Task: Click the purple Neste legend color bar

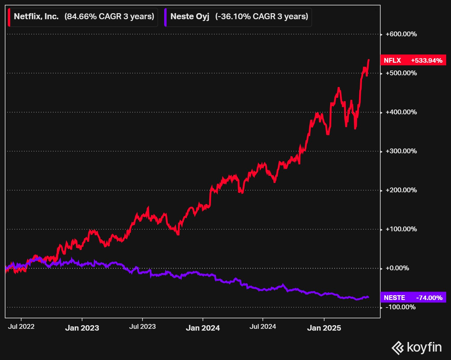Action: tap(165, 17)
